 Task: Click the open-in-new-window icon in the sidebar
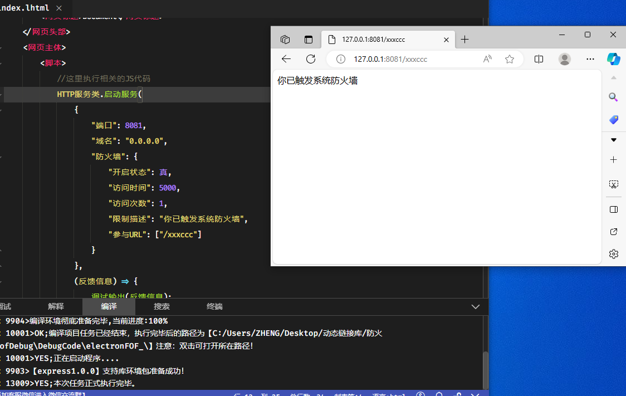click(614, 232)
